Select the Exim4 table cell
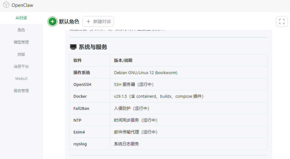This screenshot has width=290, height=159. (x=90, y=132)
